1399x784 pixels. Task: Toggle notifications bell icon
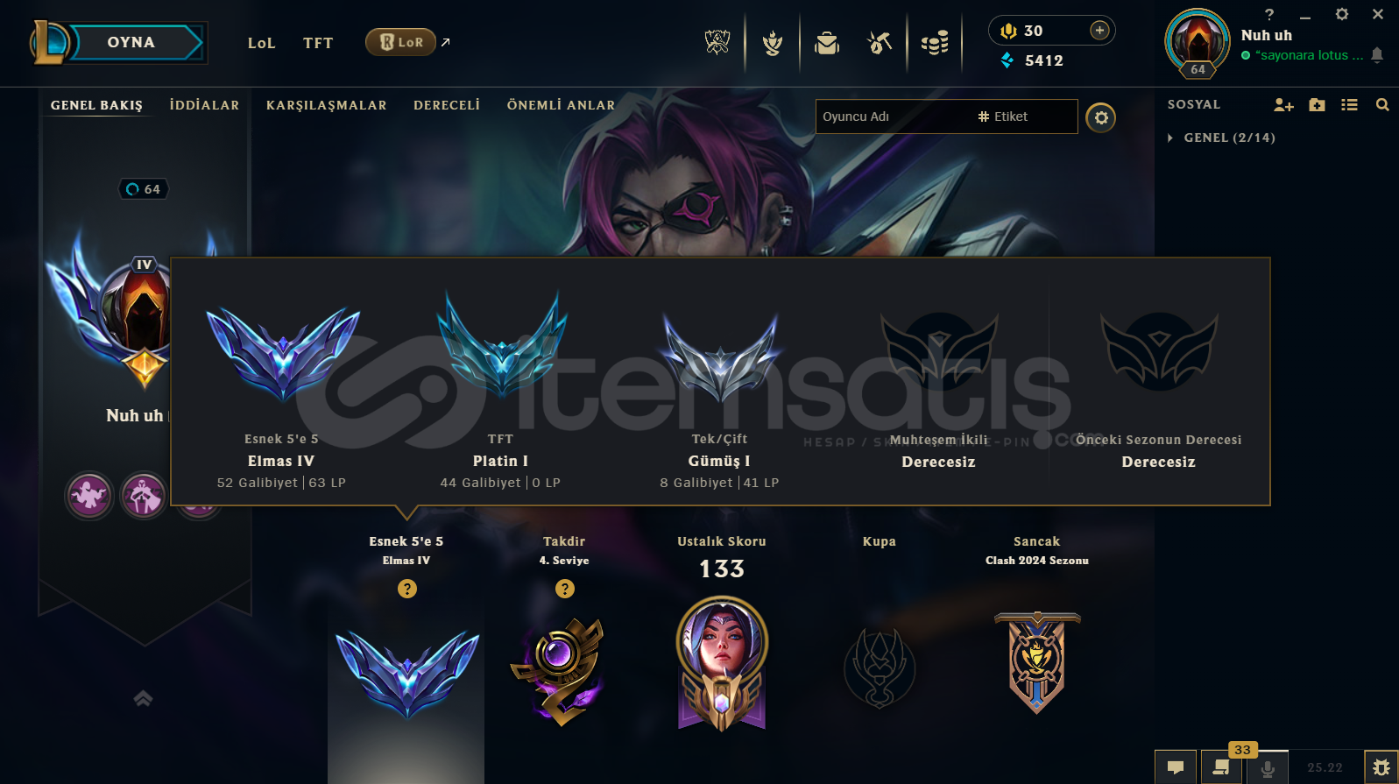(1377, 55)
